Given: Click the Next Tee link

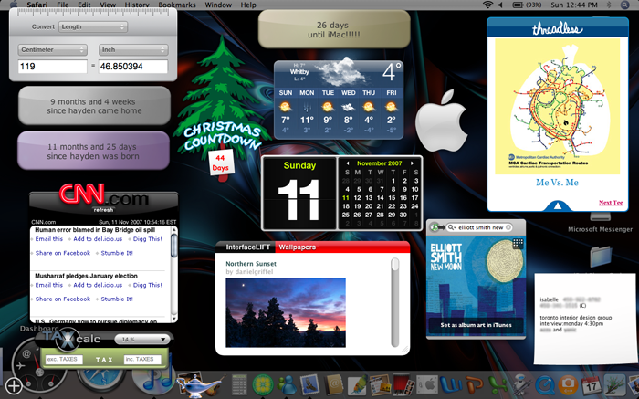Looking at the screenshot, I should click(x=611, y=203).
